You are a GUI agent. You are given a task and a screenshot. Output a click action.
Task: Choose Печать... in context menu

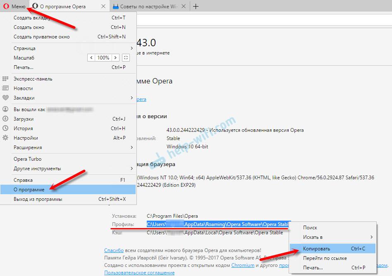coord(332,268)
